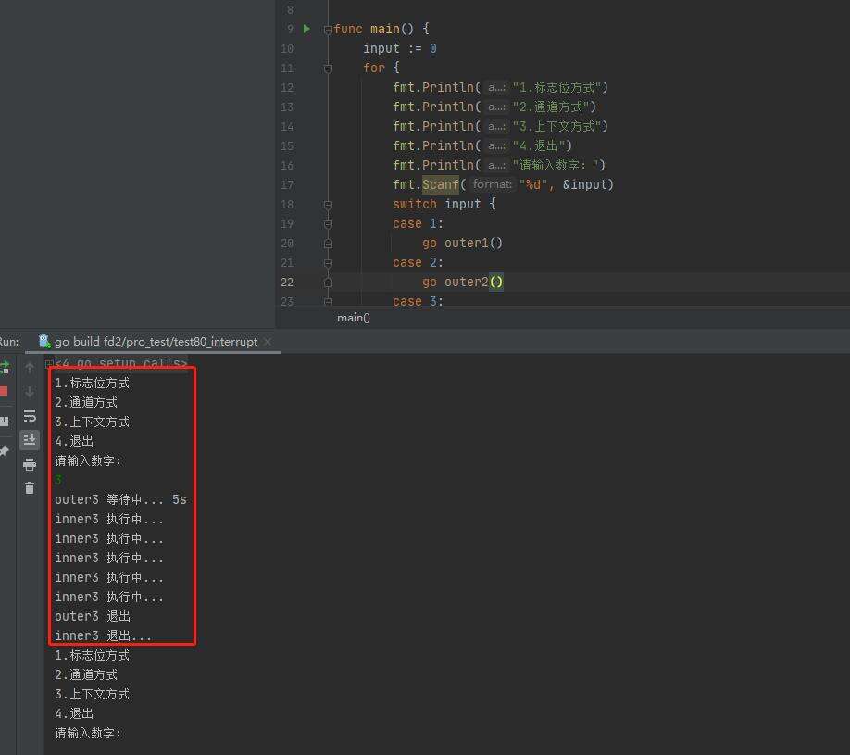Click 'input := 0' on line 10
This screenshot has width=850, height=755.
pyautogui.click(x=400, y=48)
